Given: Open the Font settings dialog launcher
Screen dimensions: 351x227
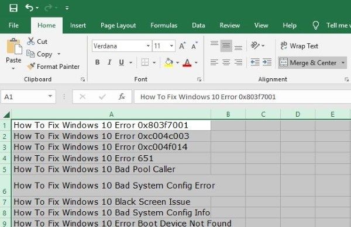Looking at the screenshot, I should pyautogui.click(x=199, y=79).
